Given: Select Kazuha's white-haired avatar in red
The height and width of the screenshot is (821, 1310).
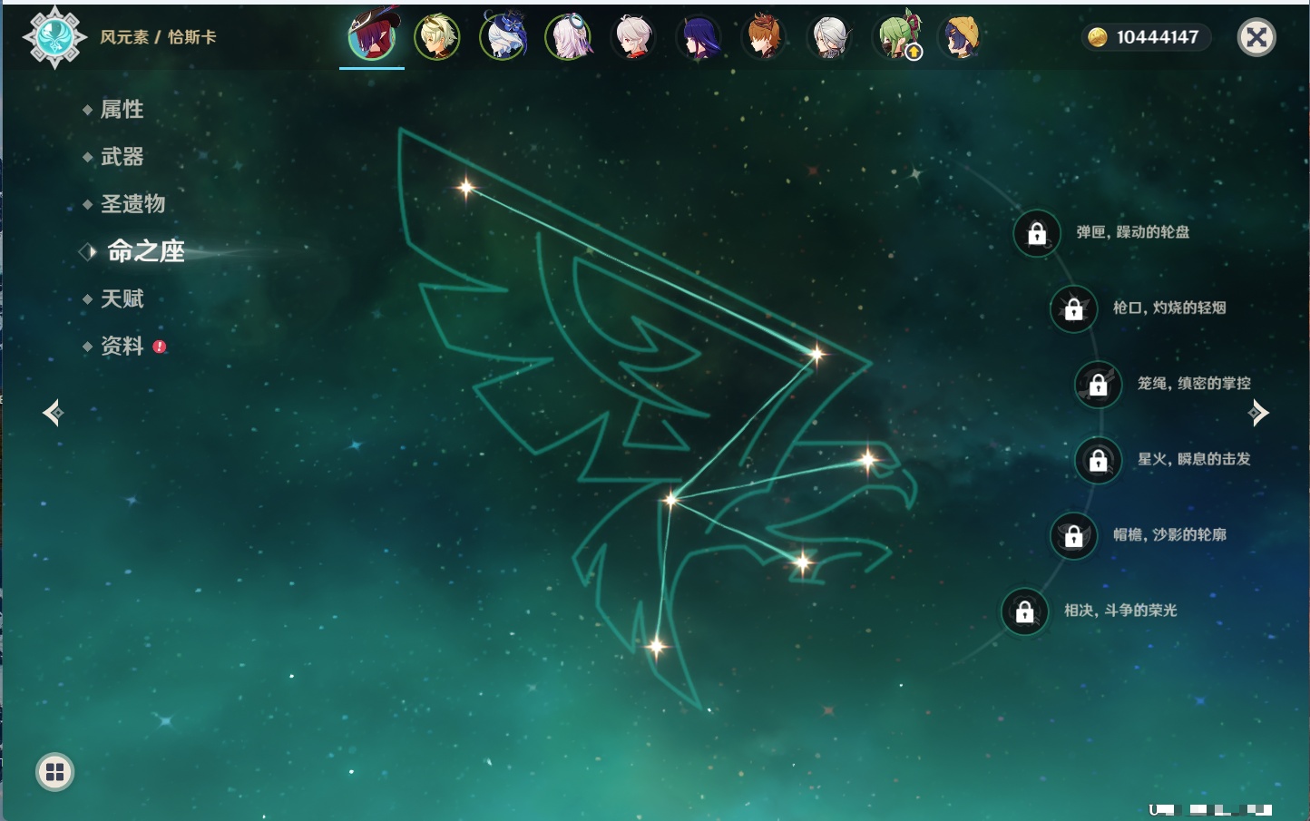Looking at the screenshot, I should coord(633,37).
